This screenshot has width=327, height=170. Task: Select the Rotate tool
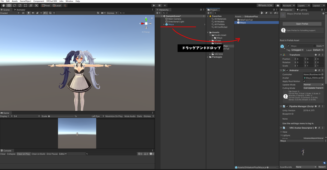(14, 5)
